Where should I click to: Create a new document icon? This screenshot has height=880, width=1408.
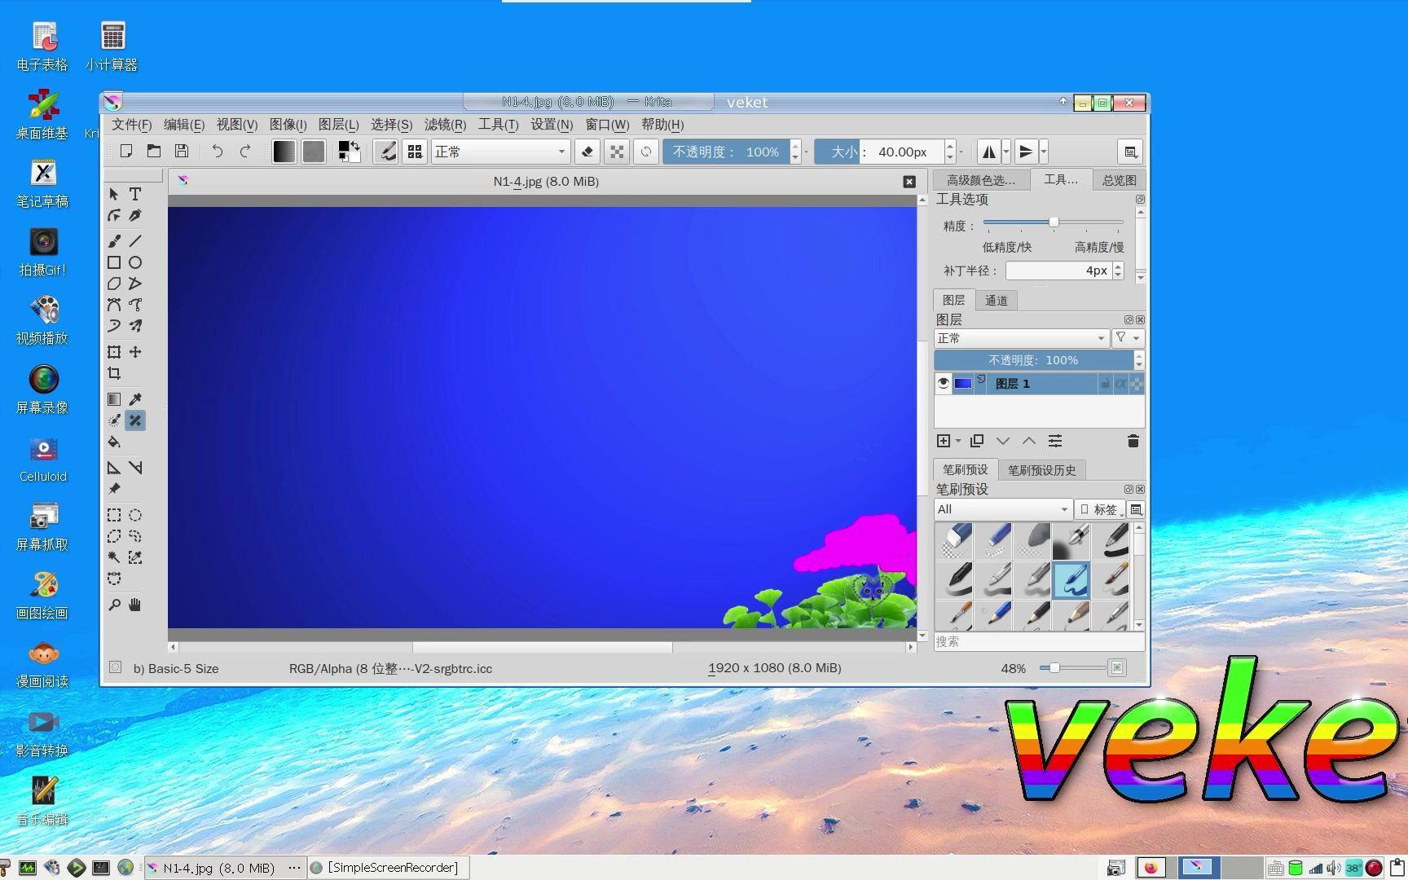126,152
